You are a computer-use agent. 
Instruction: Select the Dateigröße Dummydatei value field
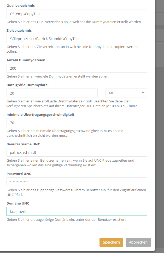coord(52,93)
